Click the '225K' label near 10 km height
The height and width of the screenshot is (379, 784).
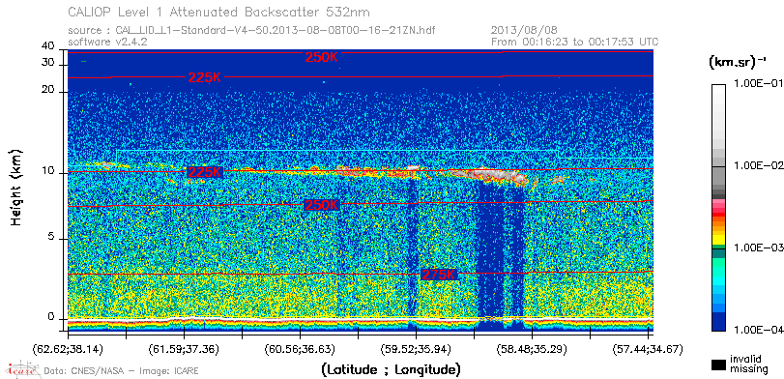(x=205, y=172)
